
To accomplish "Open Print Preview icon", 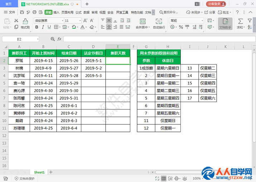I will [x=41, y=12].
